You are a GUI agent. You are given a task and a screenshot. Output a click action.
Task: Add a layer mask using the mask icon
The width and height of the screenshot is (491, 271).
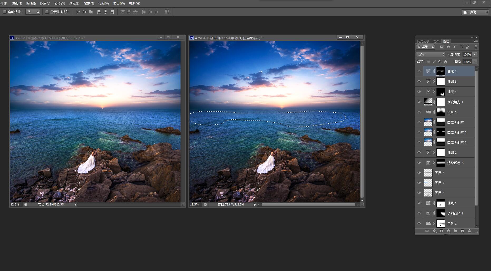(441, 231)
